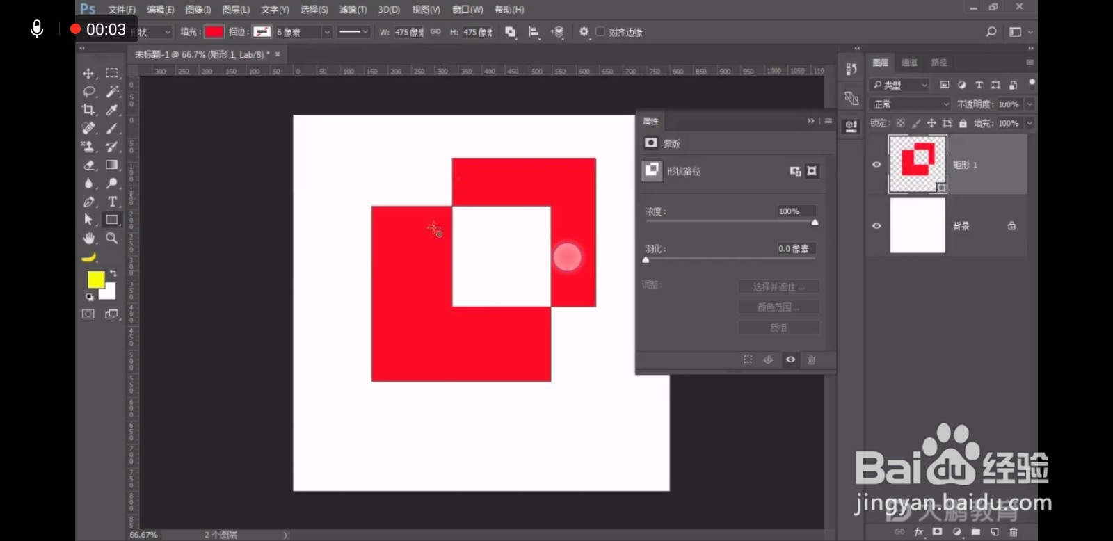This screenshot has width=1113, height=541.
Task: Select the Dodge tool
Action: (x=111, y=183)
